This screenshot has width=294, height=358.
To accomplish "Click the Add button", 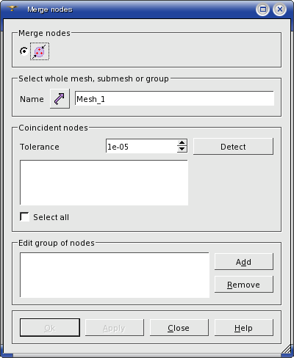I will [243, 262].
